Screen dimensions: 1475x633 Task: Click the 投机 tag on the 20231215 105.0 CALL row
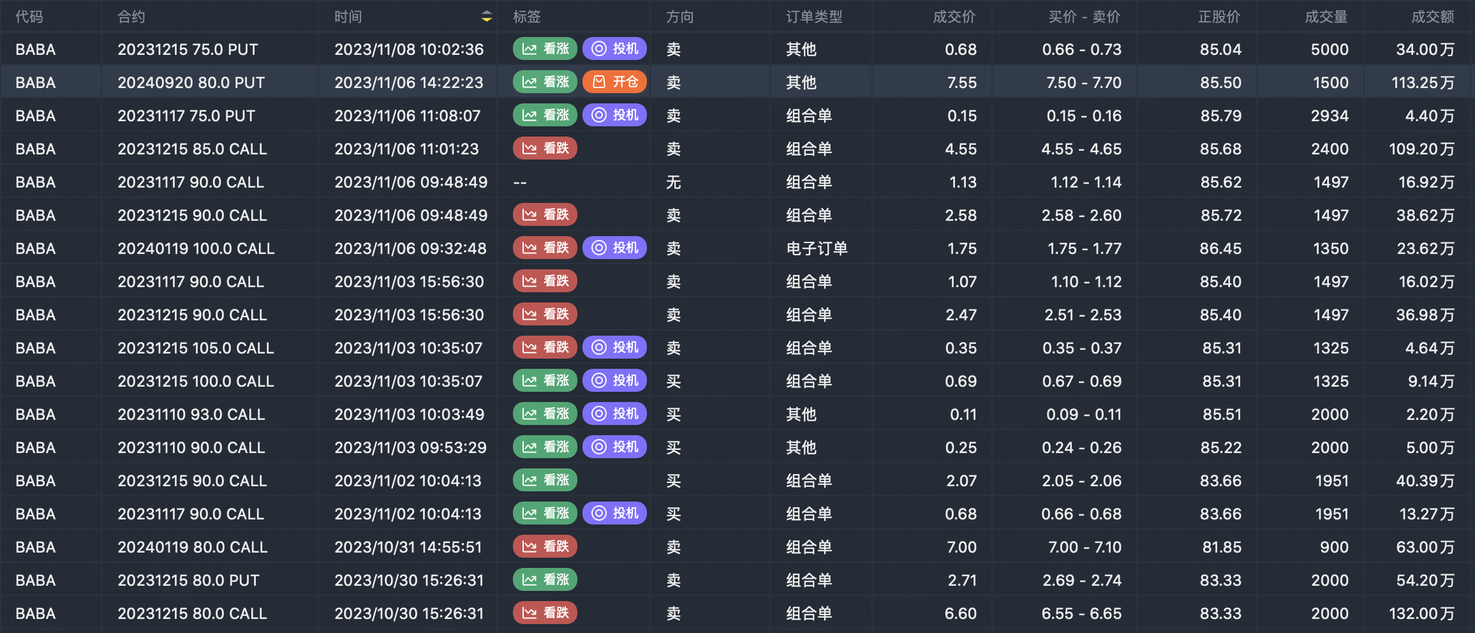pyautogui.click(x=614, y=347)
